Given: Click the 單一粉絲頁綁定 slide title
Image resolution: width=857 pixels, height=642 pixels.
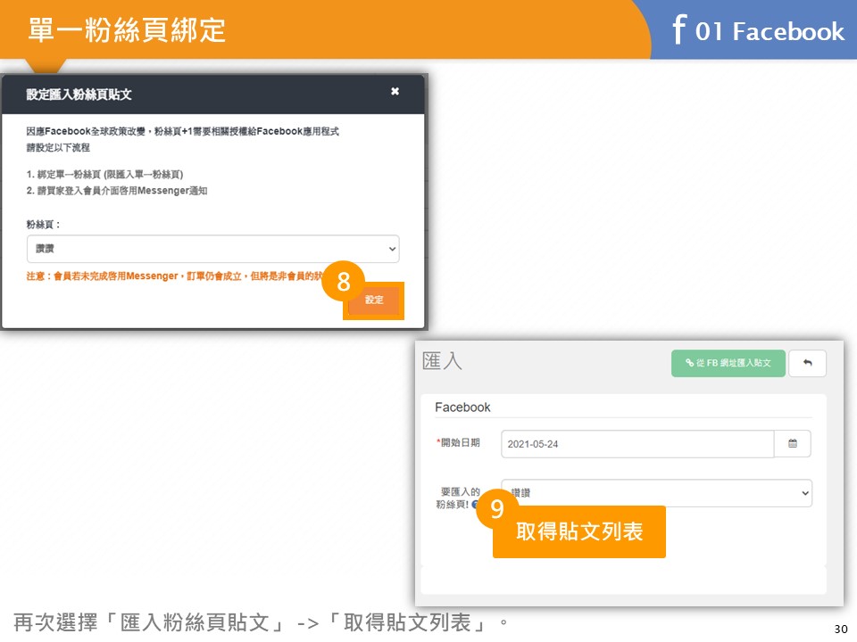Looking at the screenshot, I should point(127,30).
